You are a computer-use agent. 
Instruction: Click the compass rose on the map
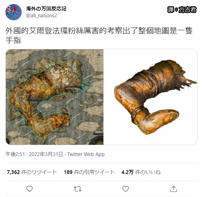tap(99, 55)
